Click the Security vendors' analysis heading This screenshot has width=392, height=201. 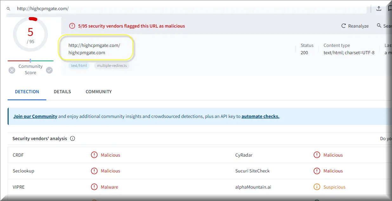point(40,139)
